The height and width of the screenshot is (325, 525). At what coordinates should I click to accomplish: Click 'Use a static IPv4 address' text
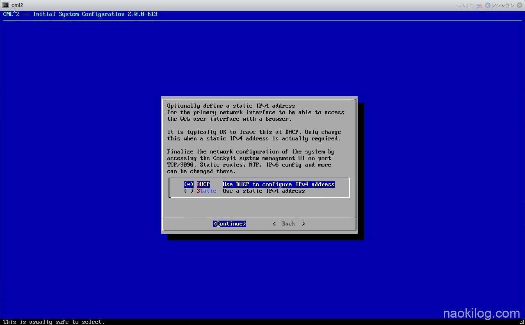click(264, 191)
